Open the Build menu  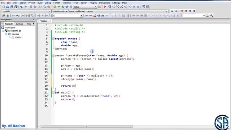40,3
